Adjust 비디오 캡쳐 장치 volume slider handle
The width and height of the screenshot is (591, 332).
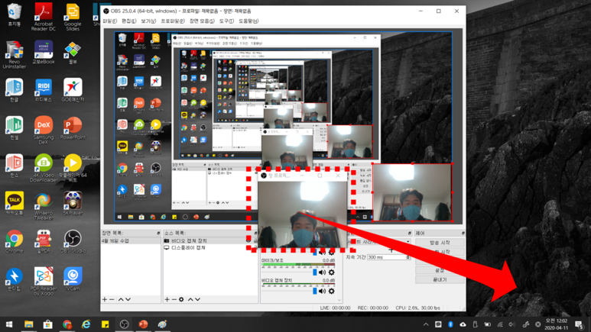315,291
